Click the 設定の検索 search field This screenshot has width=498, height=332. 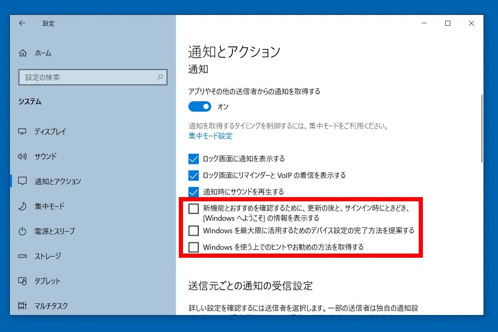93,77
